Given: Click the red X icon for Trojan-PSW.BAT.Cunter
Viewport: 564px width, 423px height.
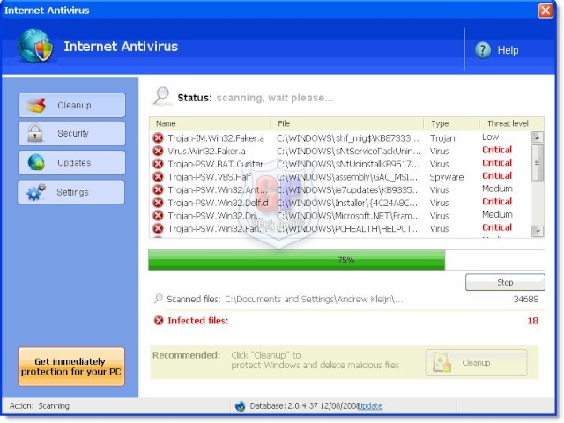Looking at the screenshot, I should coord(158,164).
